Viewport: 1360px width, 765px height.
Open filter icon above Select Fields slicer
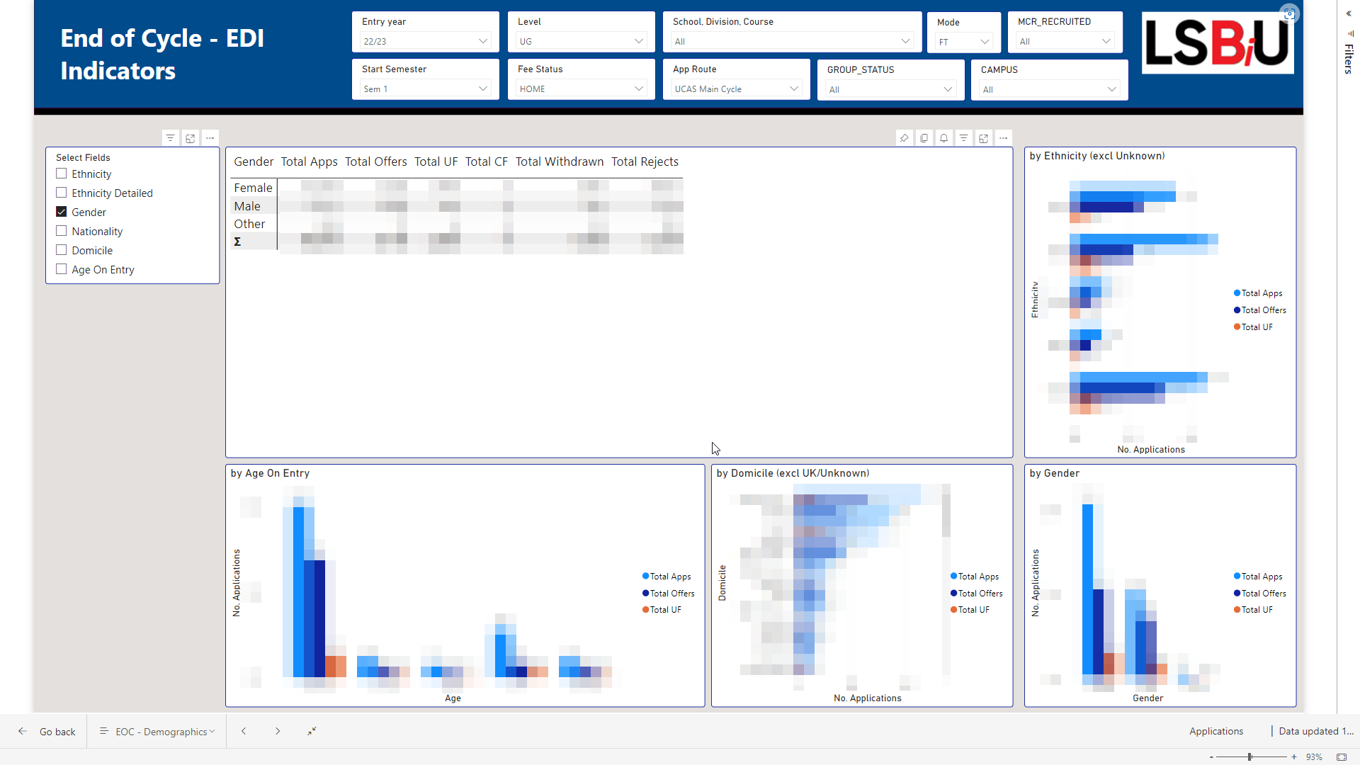[170, 138]
